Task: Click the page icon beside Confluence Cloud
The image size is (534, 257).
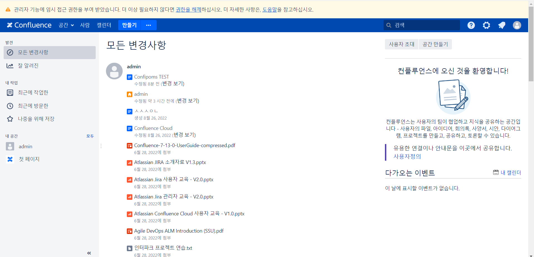Action: coord(130,128)
